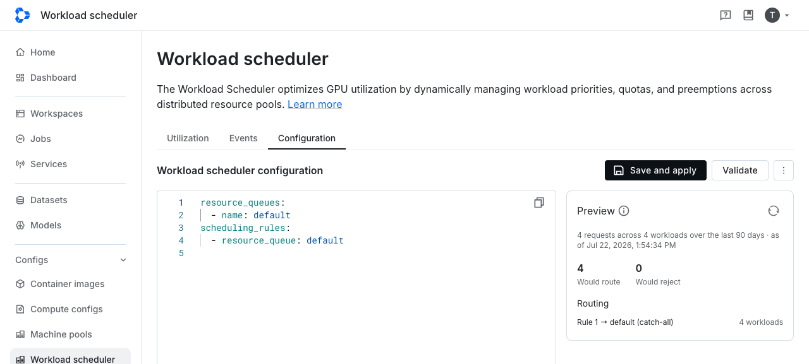
Task: Show Preview info tooltip icon
Action: (624, 211)
